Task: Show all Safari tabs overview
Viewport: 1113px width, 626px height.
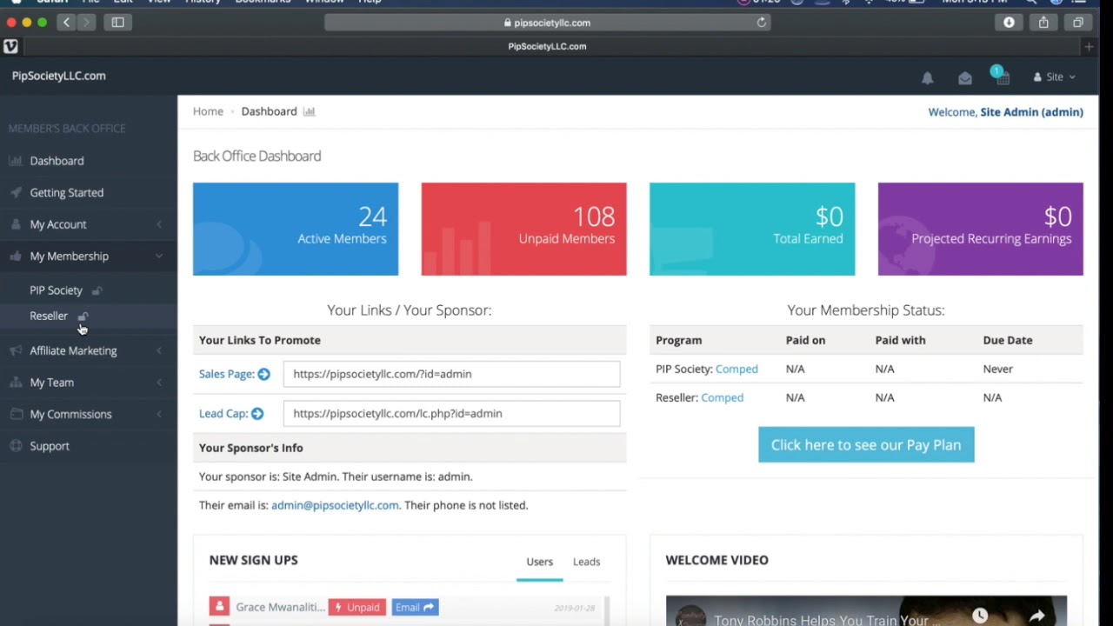Action: 1078,23
